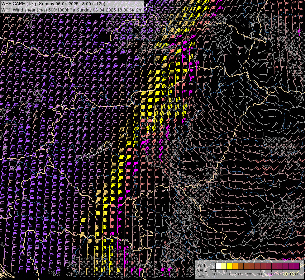Click the '500' label under the legend
The image size is (305, 280).
click(x=238, y=274)
